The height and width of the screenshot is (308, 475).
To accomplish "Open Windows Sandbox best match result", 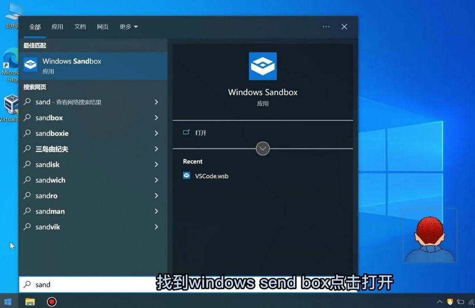I will pos(93,66).
